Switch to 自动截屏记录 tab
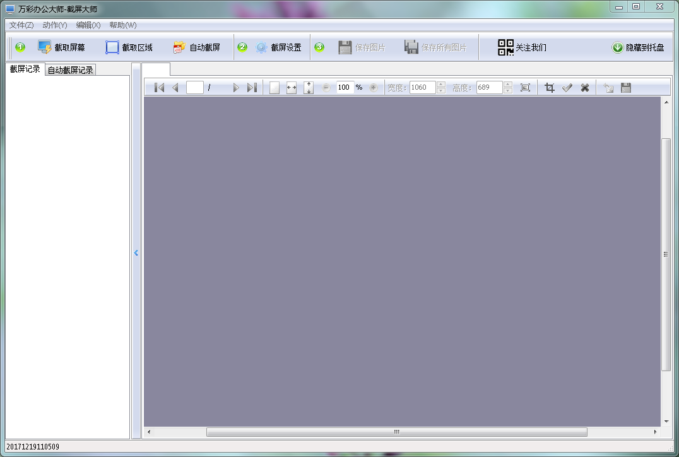 click(x=71, y=70)
